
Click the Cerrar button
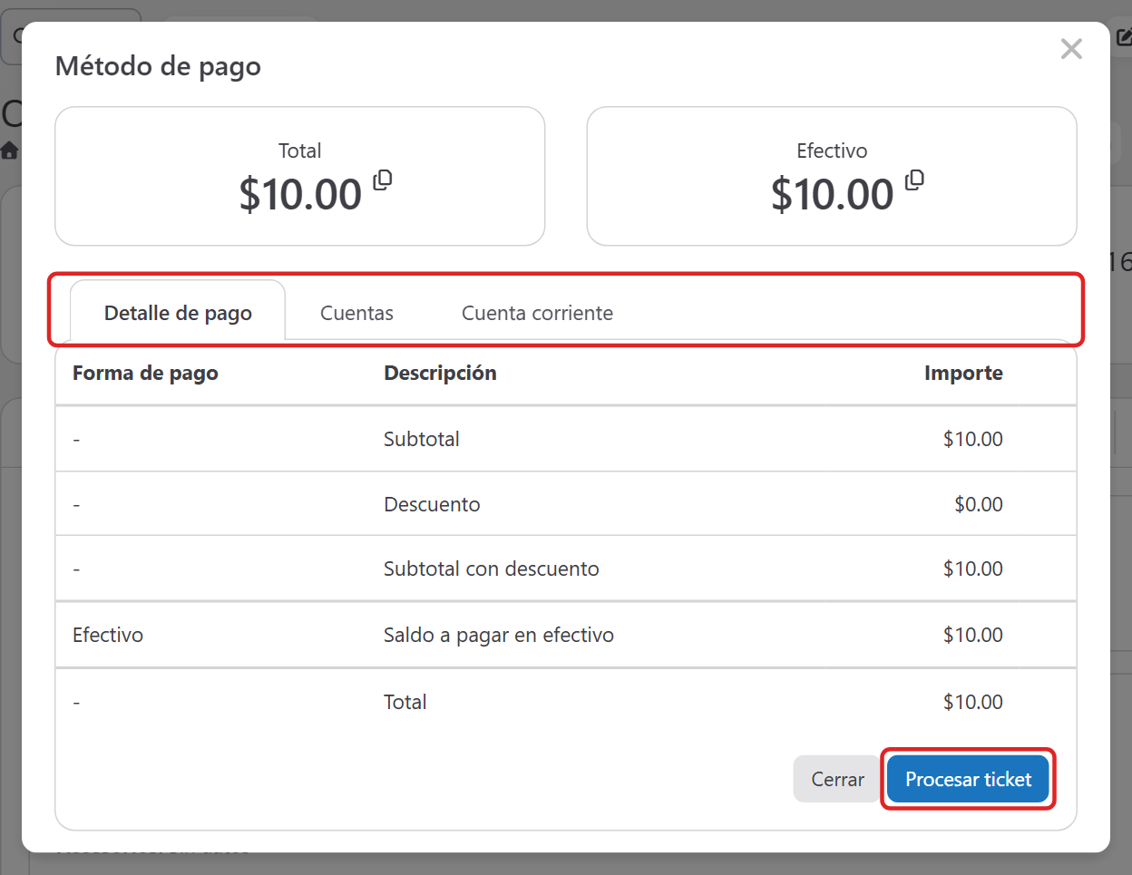click(x=837, y=779)
